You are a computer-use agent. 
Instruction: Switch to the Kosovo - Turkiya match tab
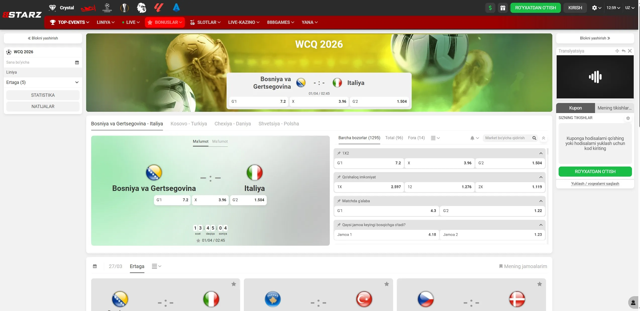tap(189, 124)
